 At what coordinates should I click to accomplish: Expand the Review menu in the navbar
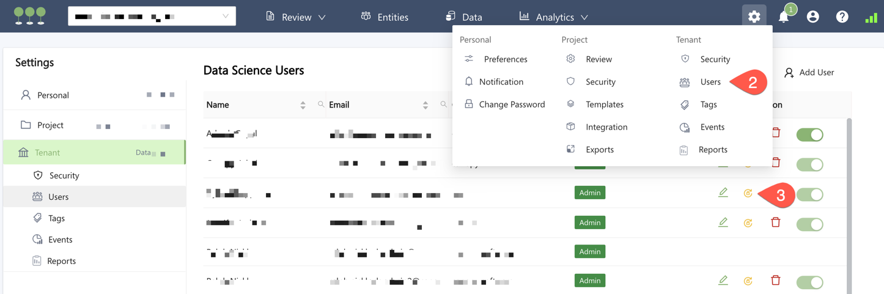click(296, 17)
